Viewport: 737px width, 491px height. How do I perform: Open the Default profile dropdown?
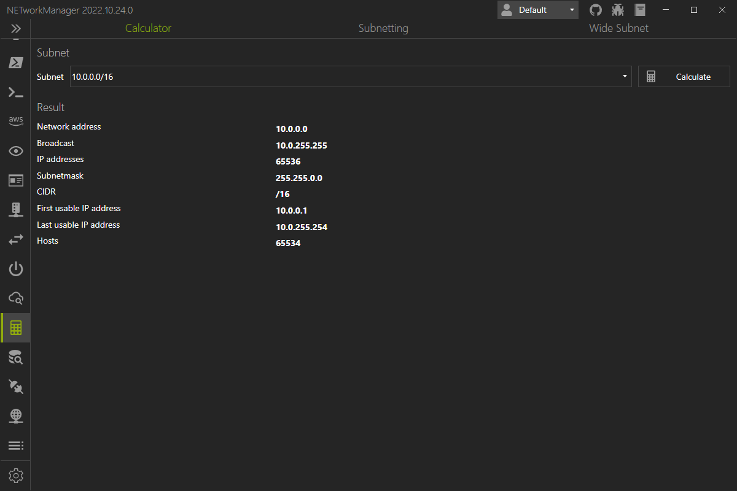(538, 10)
